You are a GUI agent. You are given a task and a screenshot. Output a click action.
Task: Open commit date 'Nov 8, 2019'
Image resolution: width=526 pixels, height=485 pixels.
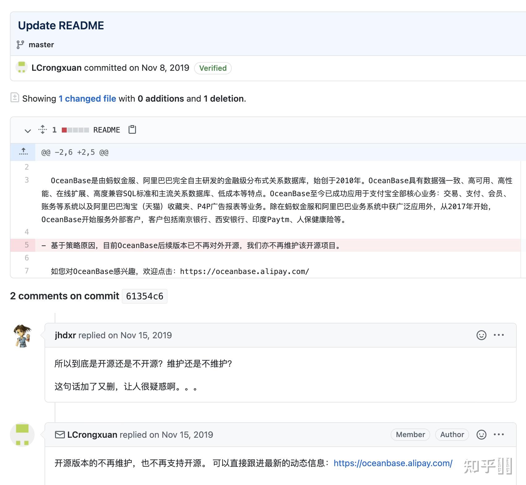[165, 68]
